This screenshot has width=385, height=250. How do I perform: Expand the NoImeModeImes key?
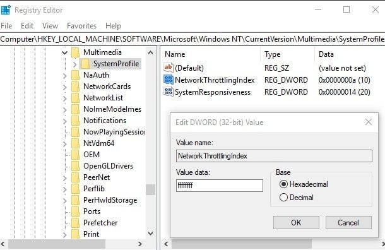64,109
